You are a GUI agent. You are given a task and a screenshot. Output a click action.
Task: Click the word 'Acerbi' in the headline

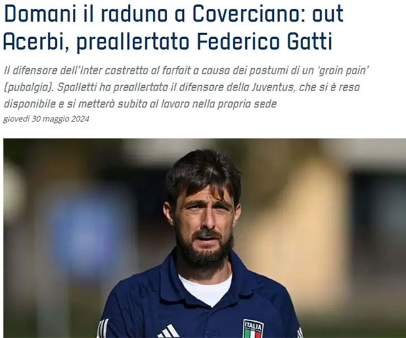[35, 41]
